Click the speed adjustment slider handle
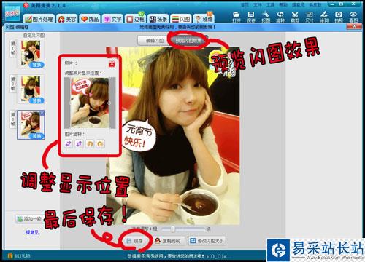Viewport: 365px width, 262px height. (173, 229)
